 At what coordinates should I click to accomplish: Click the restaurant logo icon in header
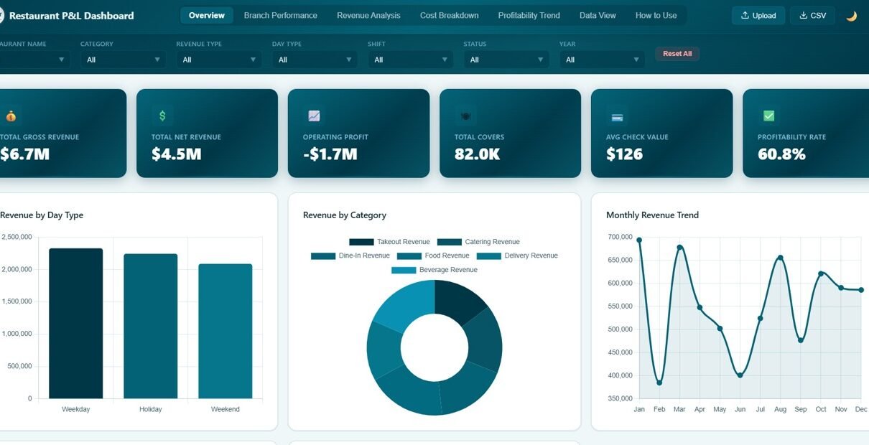1,15
